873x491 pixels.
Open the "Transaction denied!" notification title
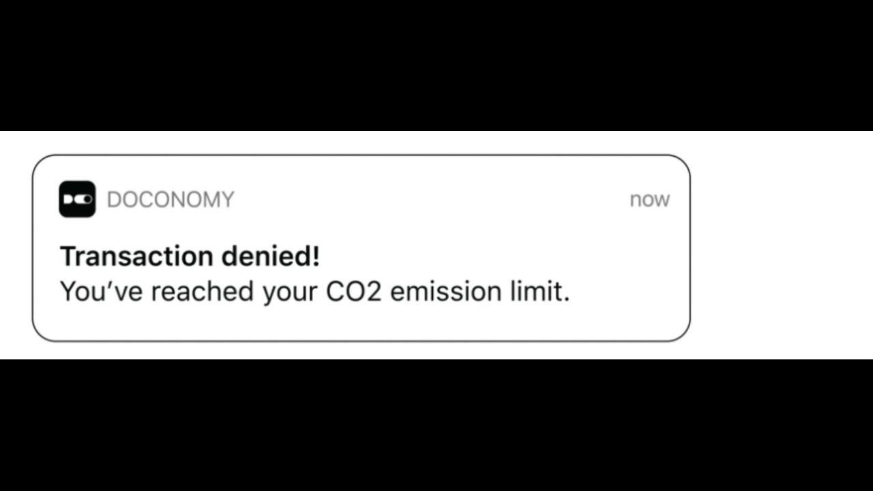[x=190, y=256]
